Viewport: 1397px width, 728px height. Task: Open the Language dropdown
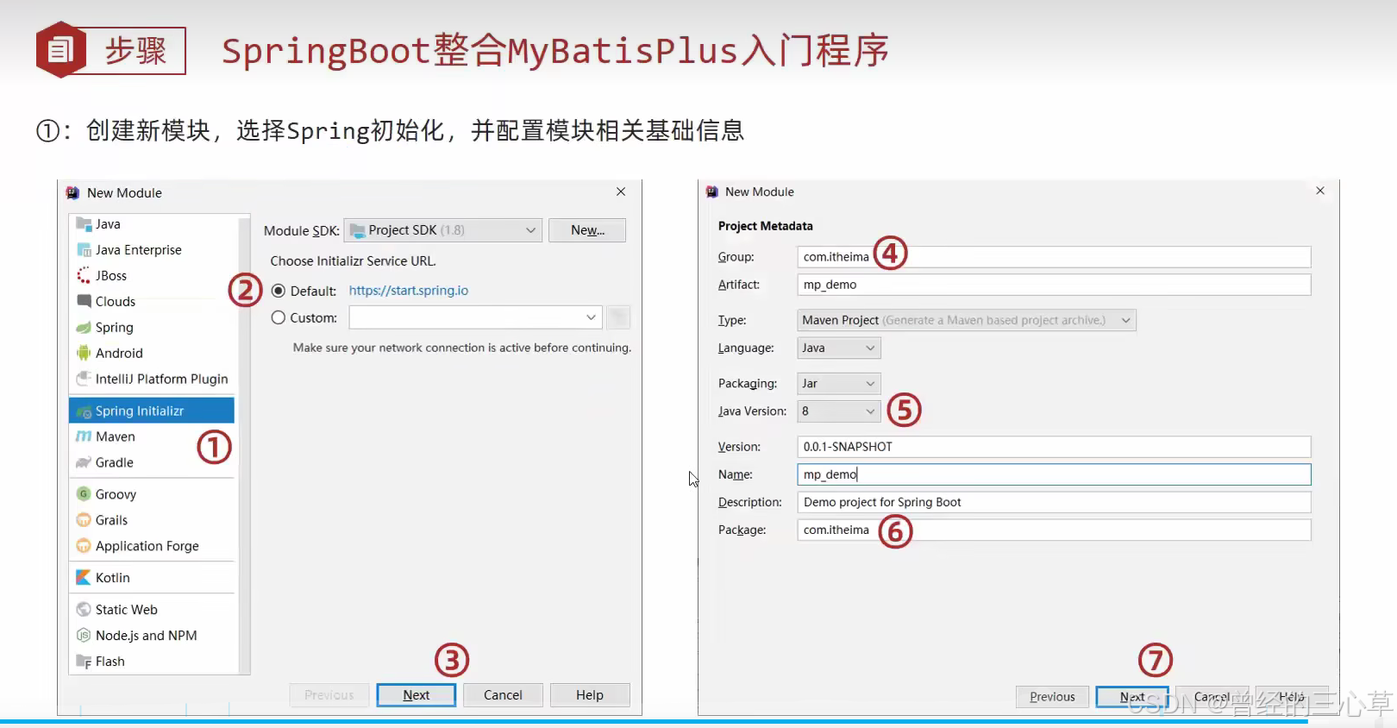[839, 348]
